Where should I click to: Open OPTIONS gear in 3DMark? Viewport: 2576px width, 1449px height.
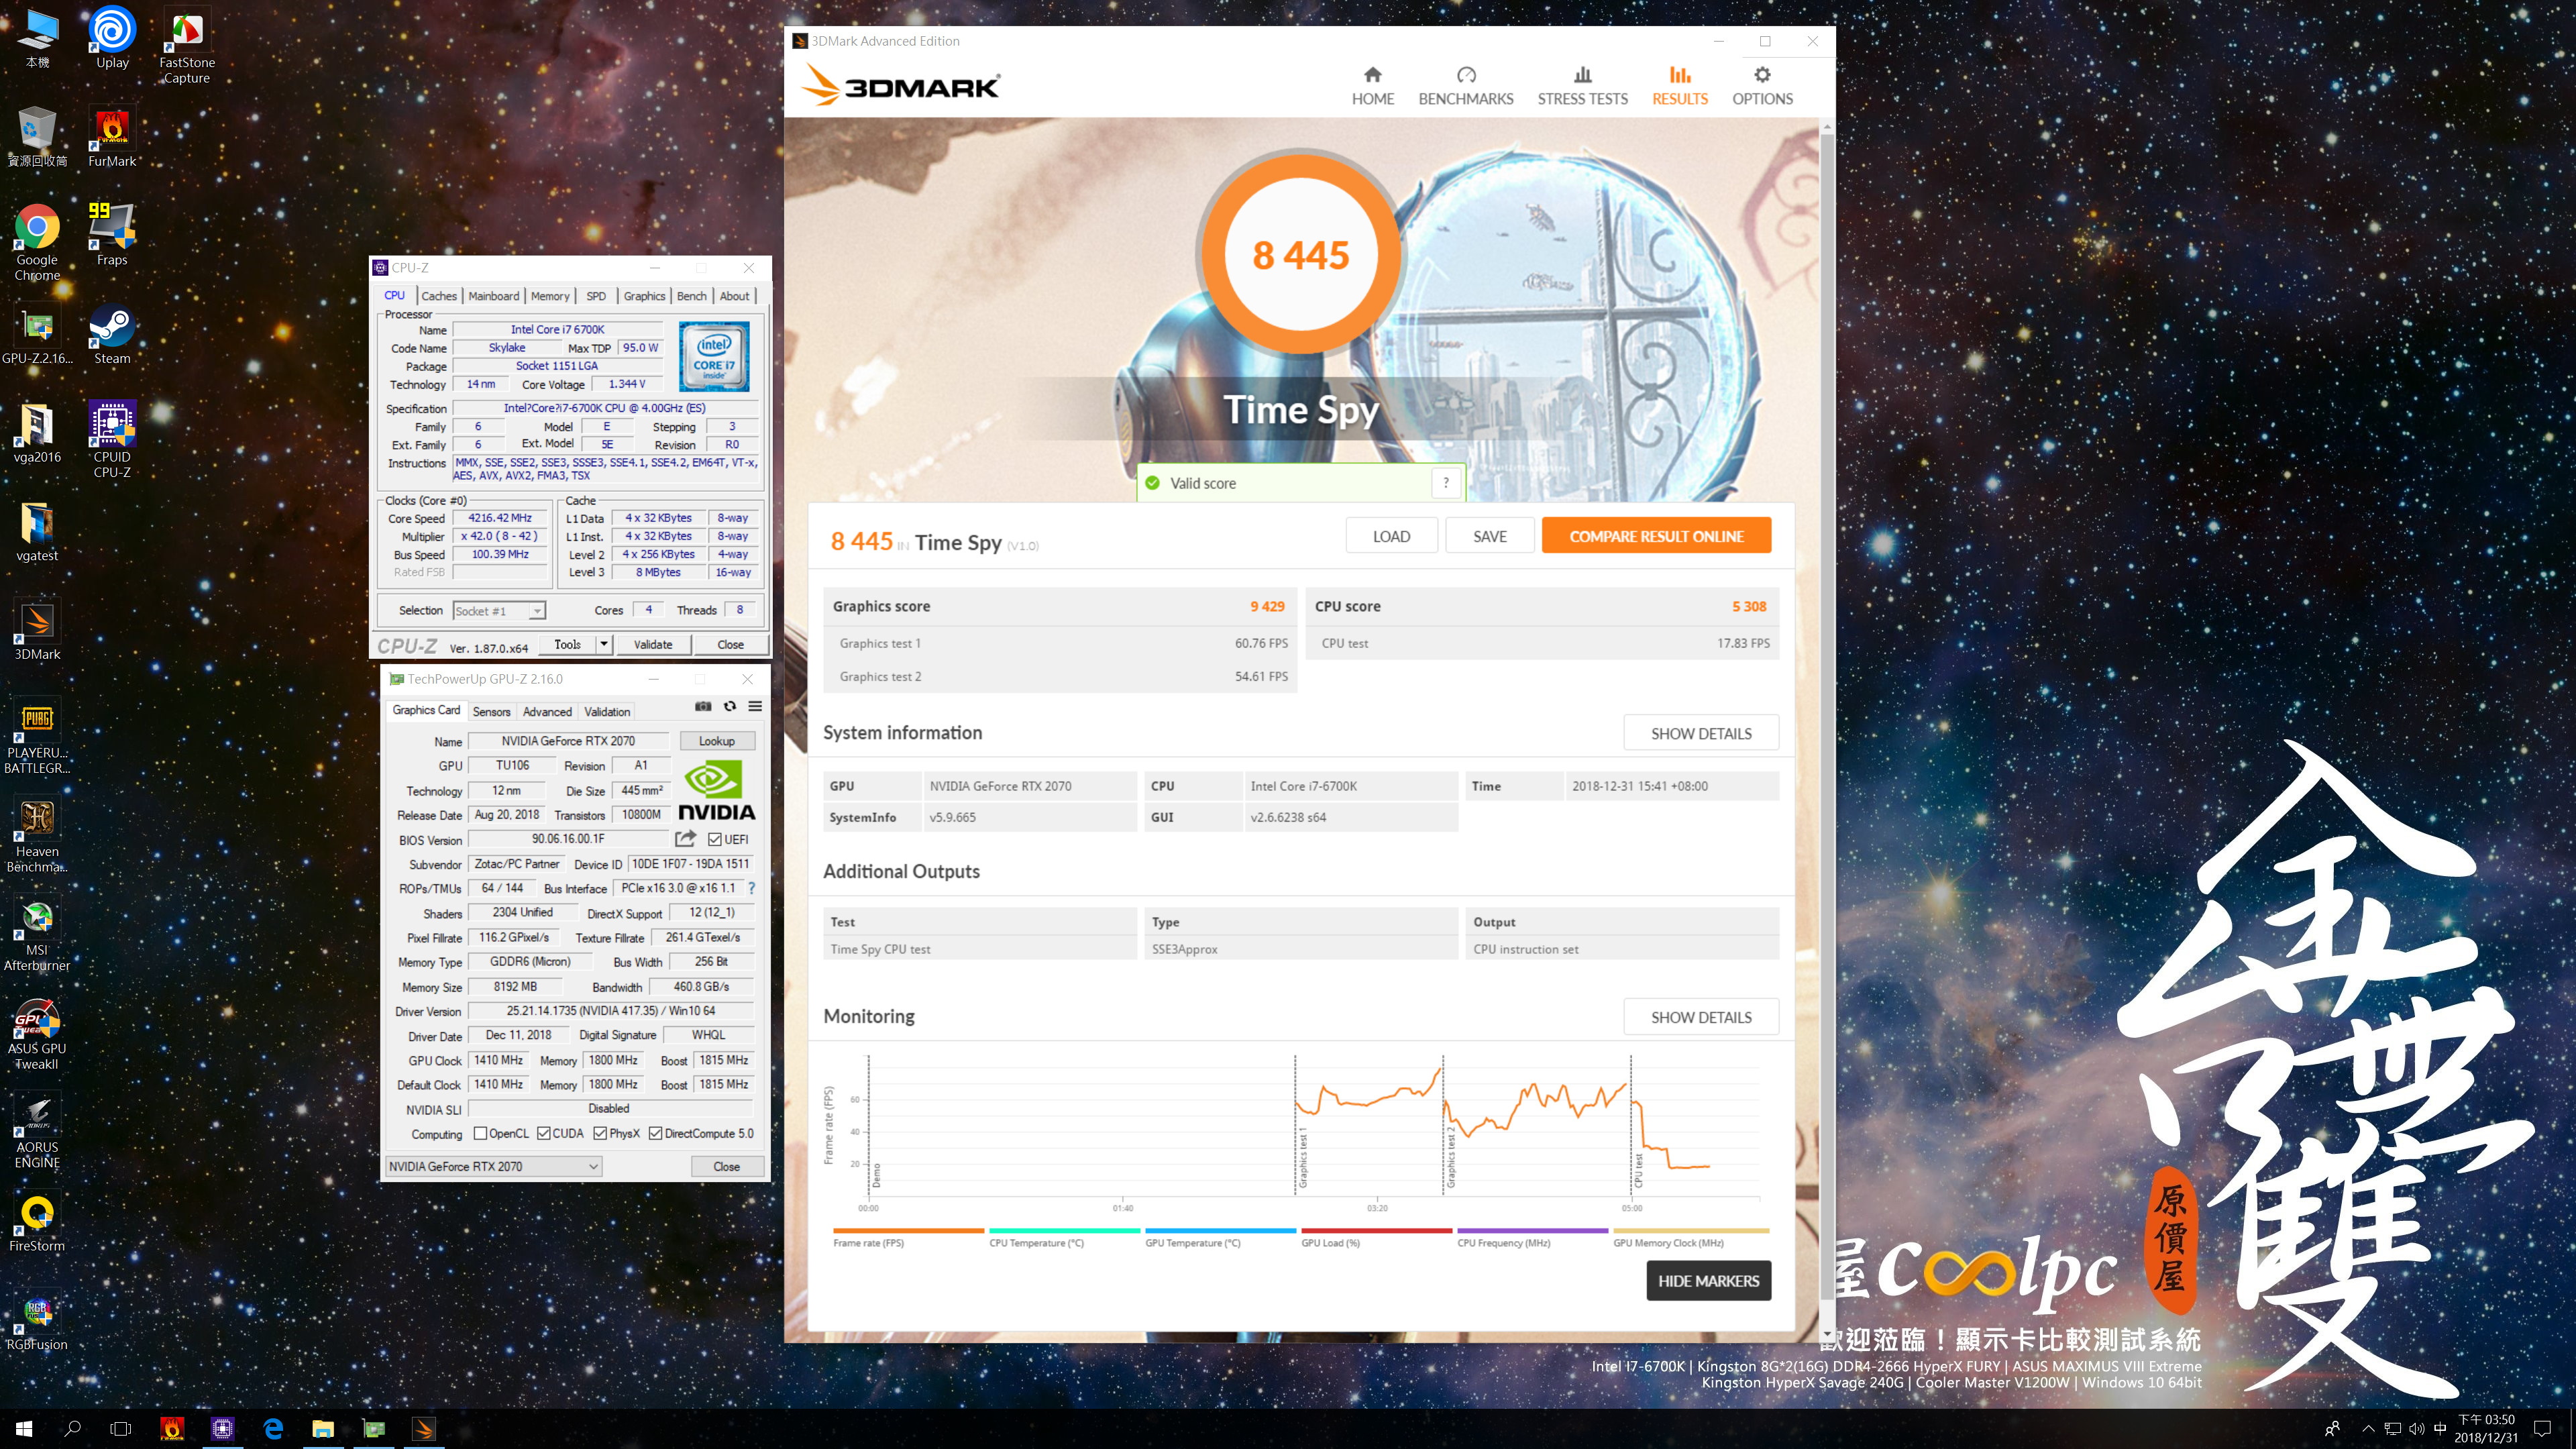pos(1762,86)
